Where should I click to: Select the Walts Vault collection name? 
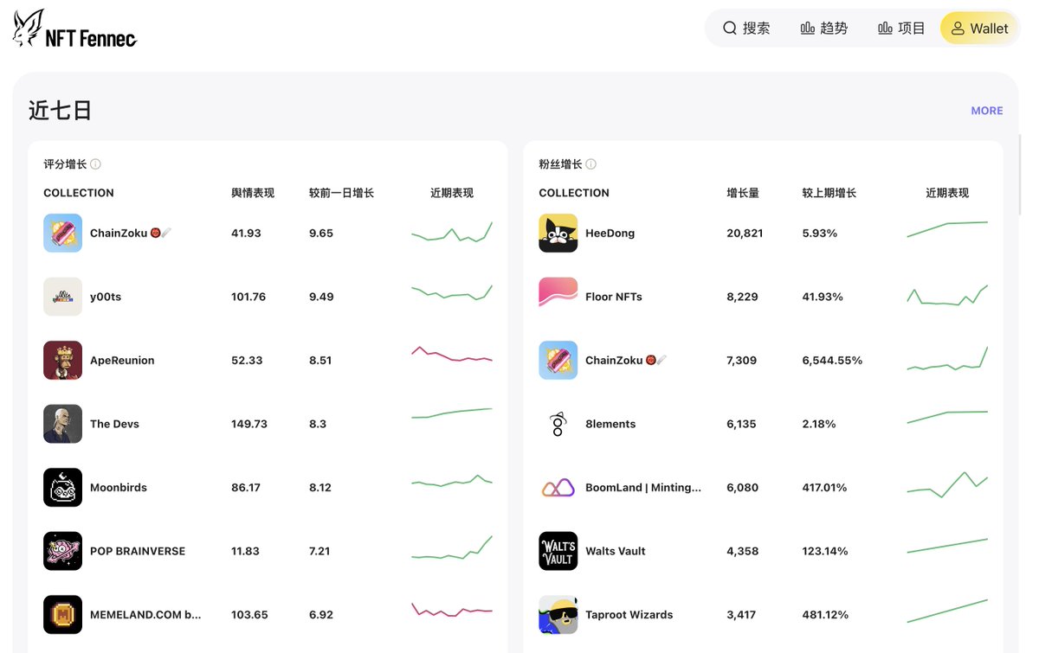coord(616,551)
